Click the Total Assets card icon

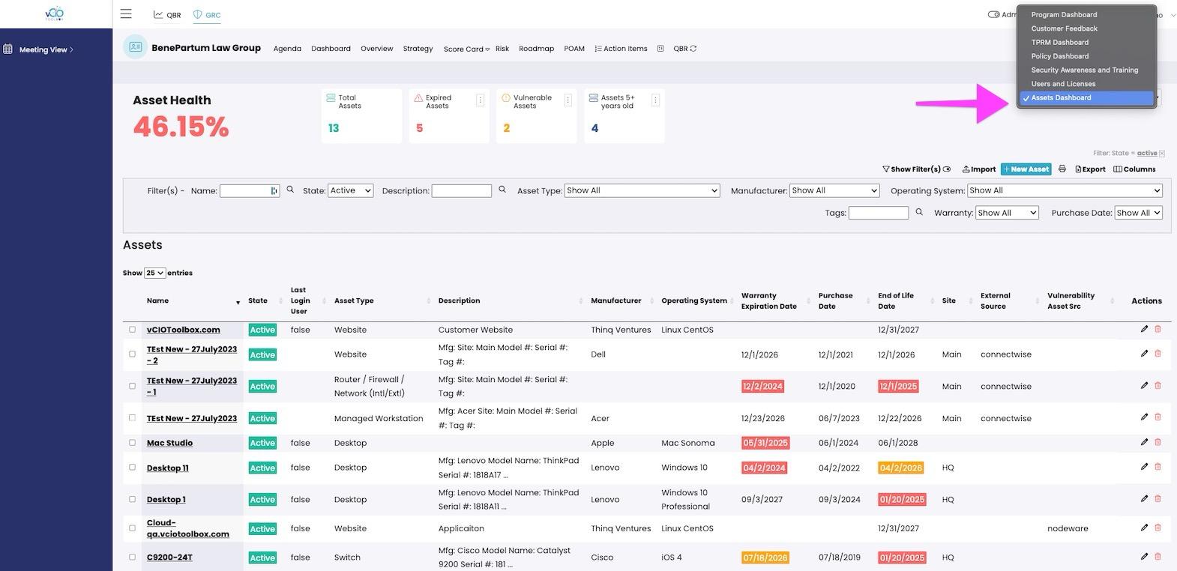(x=331, y=97)
